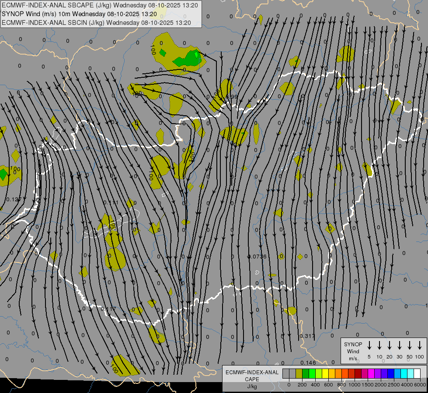Select the white CAPE legend swatch
The image size is (428, 393).
tap(417, 373)
